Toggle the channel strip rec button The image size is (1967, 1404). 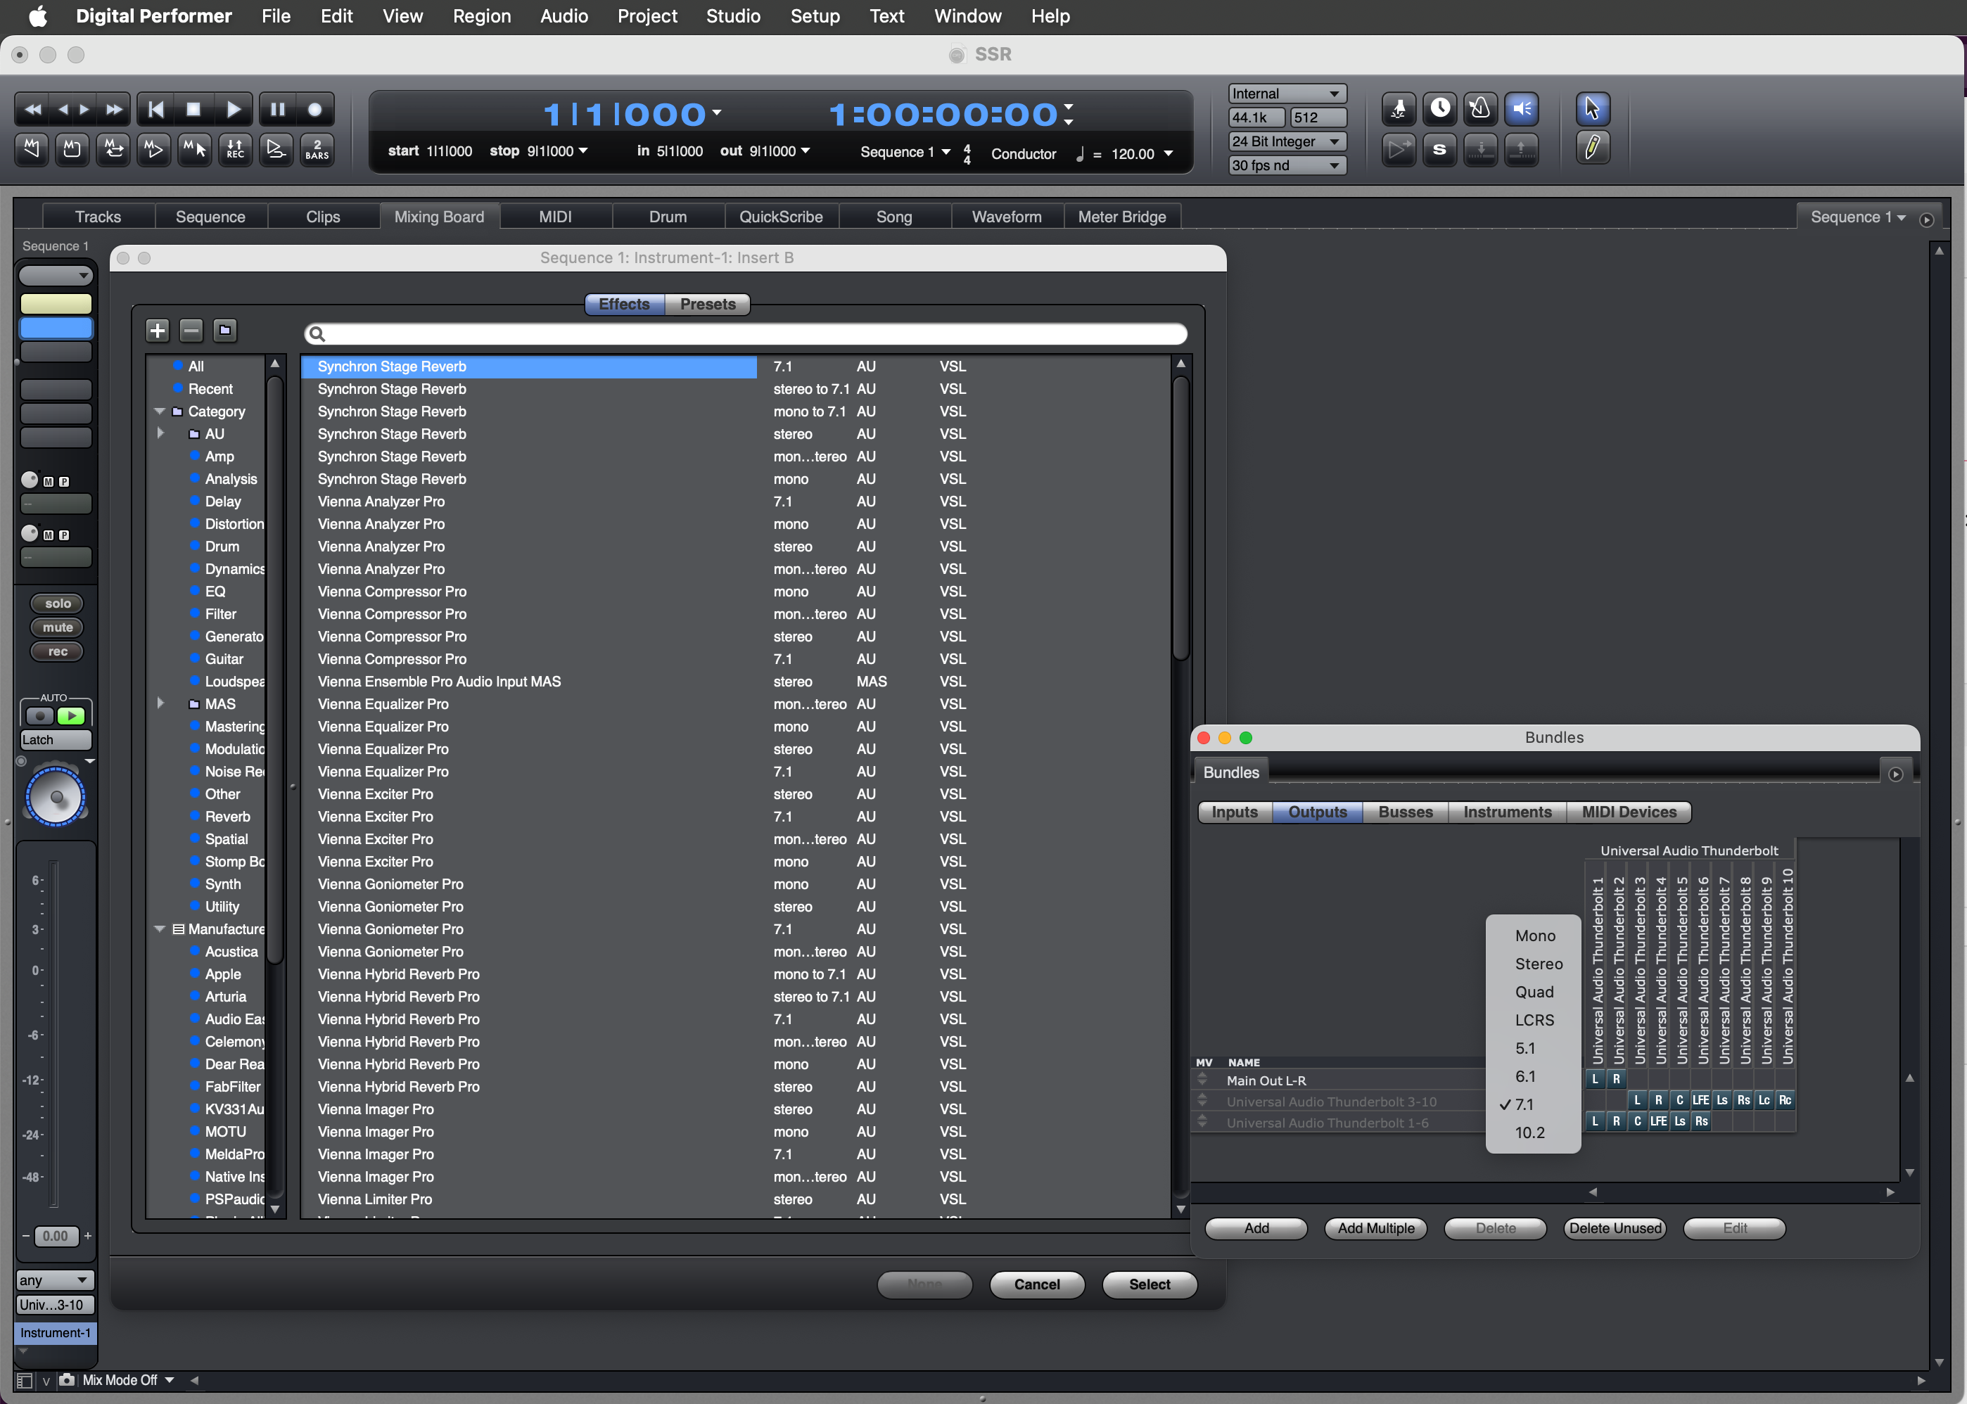[57, 652]
